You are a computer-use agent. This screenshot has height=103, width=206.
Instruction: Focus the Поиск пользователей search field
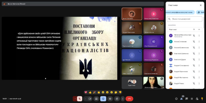point(185,19)
